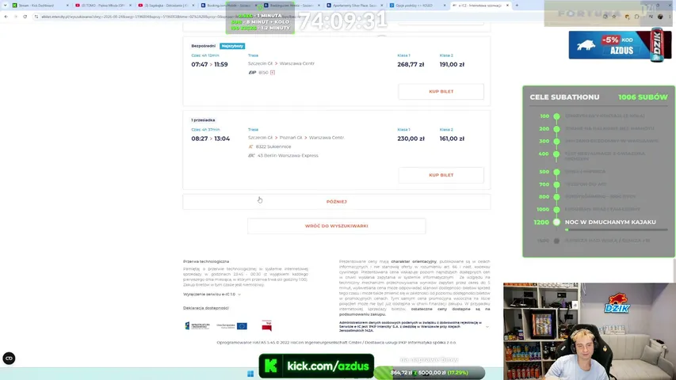The image size is (676, 380).
Task: Click train name 43 Berlin-Warszawa-Express
Action: [288, 155]
